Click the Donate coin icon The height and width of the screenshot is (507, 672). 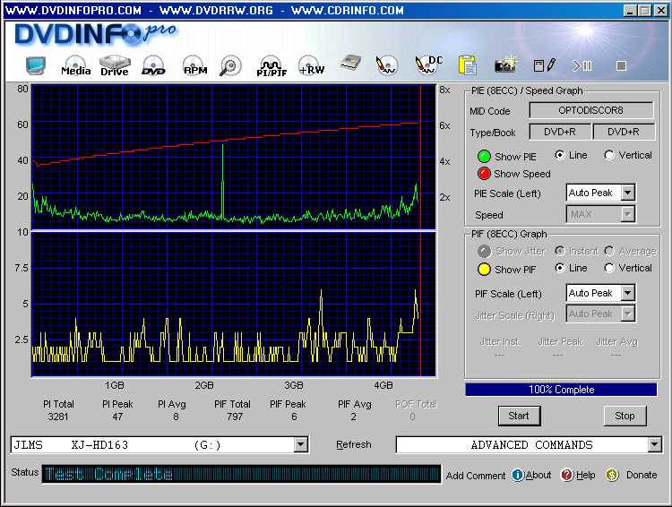click(612, 475)
